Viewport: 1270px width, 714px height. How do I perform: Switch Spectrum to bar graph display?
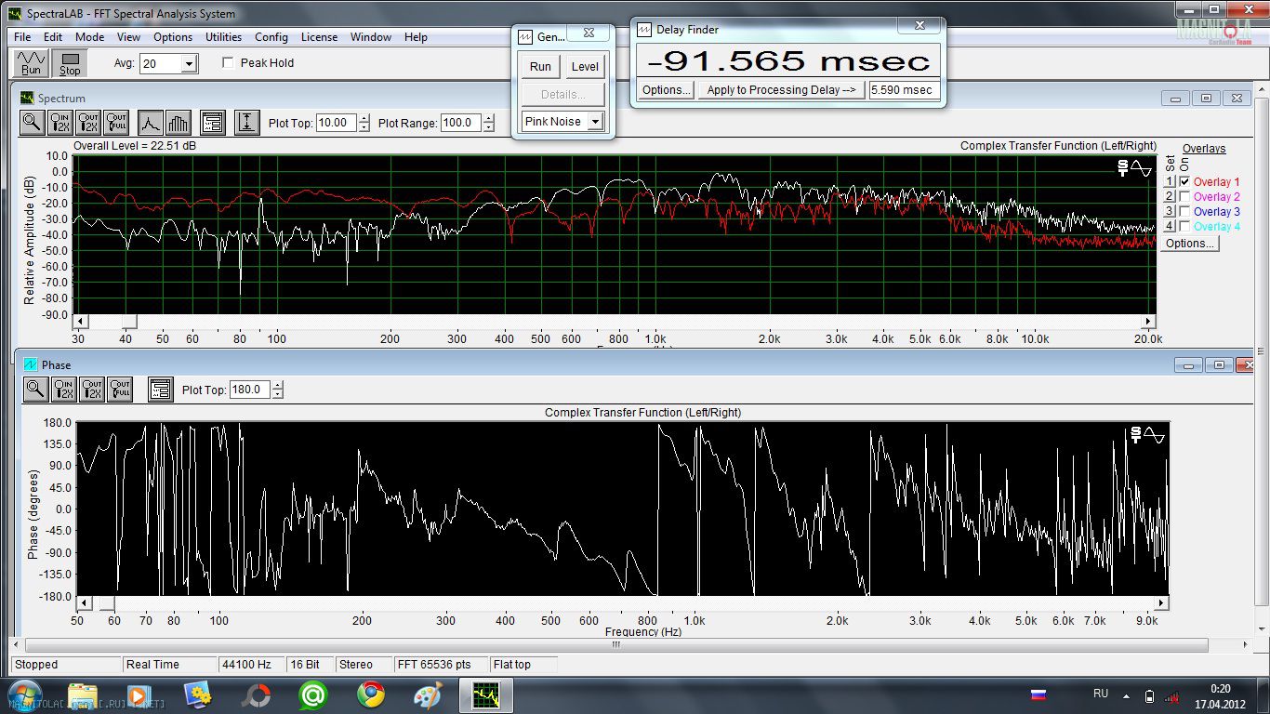[178, 123]
